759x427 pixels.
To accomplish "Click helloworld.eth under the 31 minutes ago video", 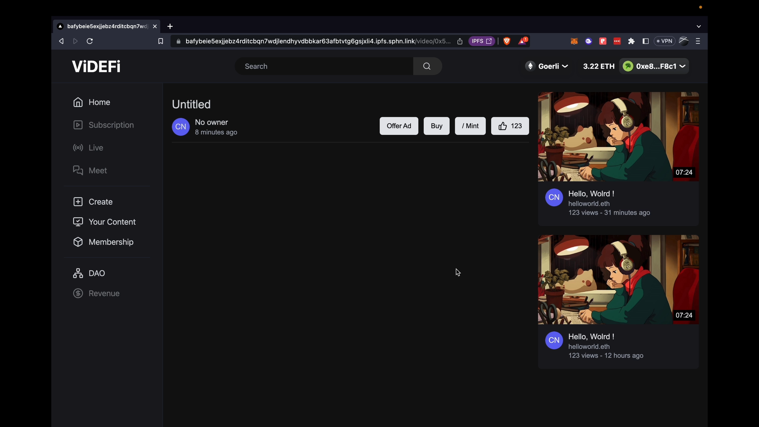I will point(589,204).
